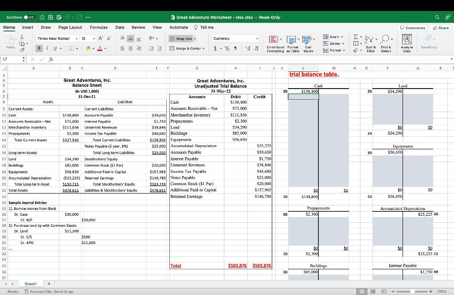Viewport: 454px width, 295px height.
Task: Open the Fill Color dropdown arrow
Action: tap(94, 48)
